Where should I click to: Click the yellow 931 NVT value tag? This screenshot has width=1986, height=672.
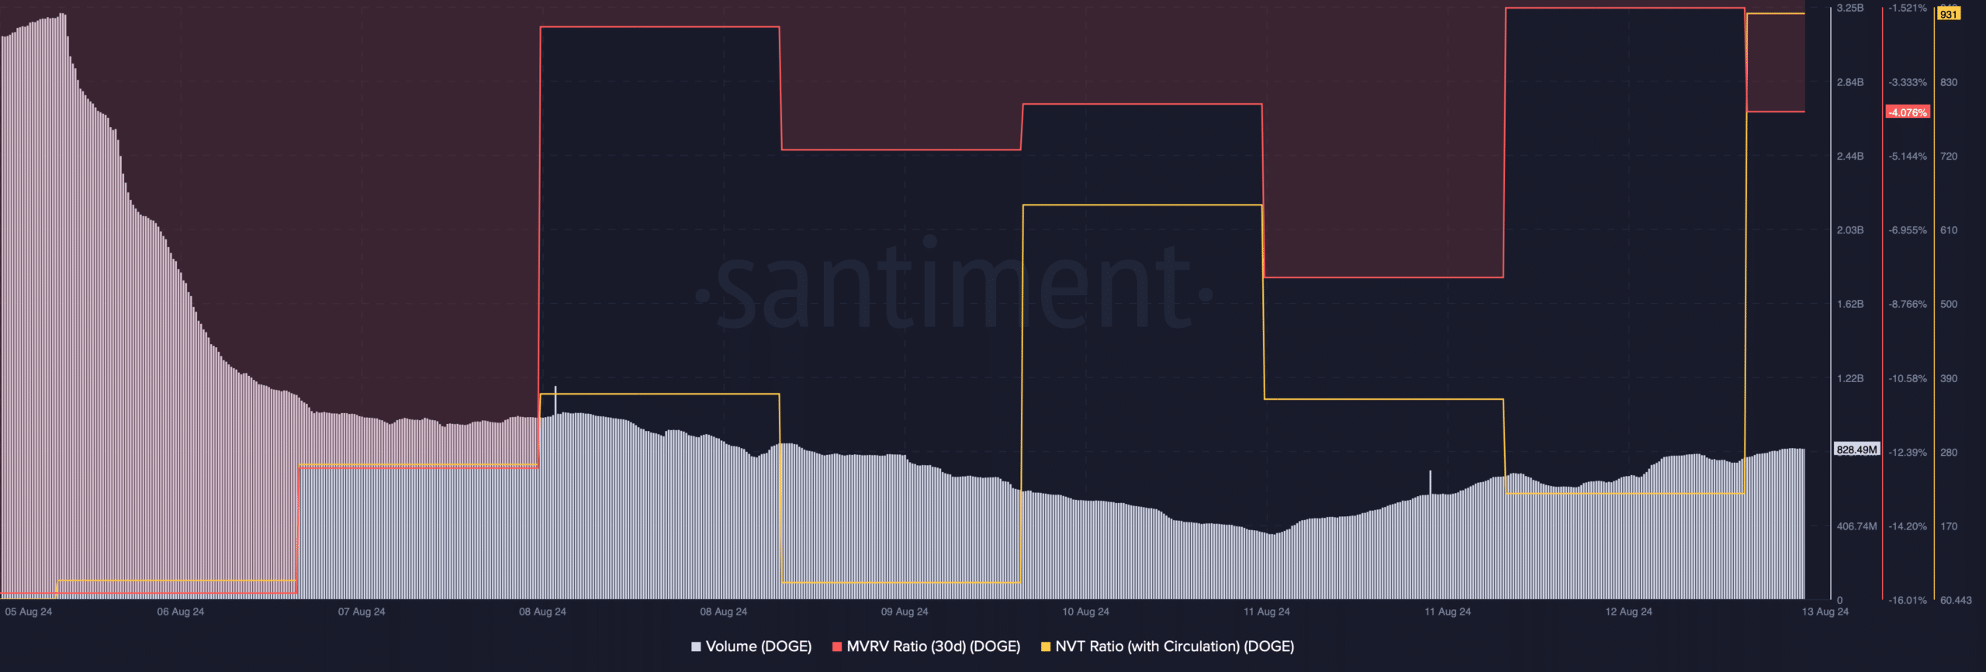tap(1949, 14)
